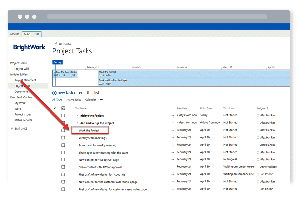Screen dimensions: 299x208
Task: Click the ellipsis next to Calendar view
Action: click(102, 100)
